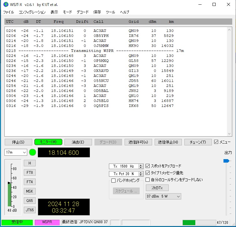Viewport: 236px width, 227px height.
Task: Click the 次のTx button
Action: 157,188
